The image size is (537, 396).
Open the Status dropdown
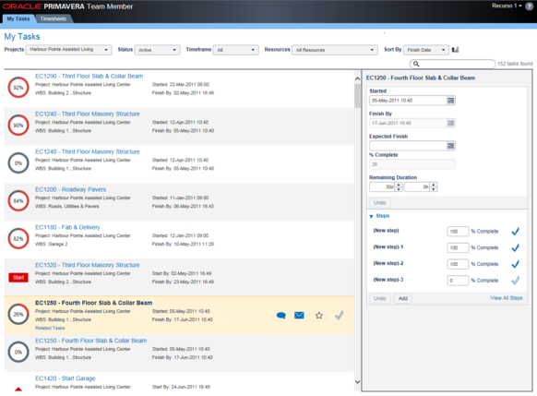157,50
